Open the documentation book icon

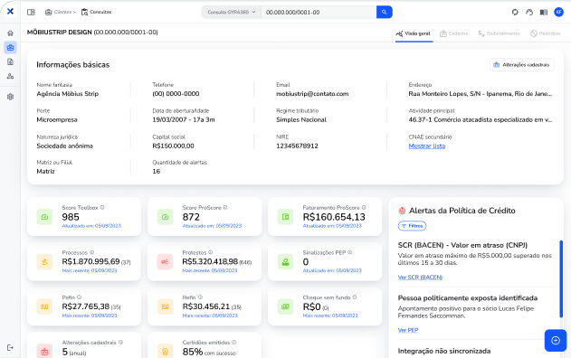(544, 12)
